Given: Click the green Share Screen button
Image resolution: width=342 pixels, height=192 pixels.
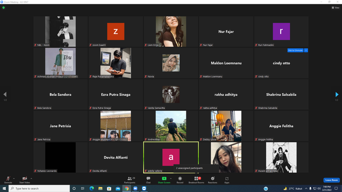Looking at the screenshot, I should [164, 180].
